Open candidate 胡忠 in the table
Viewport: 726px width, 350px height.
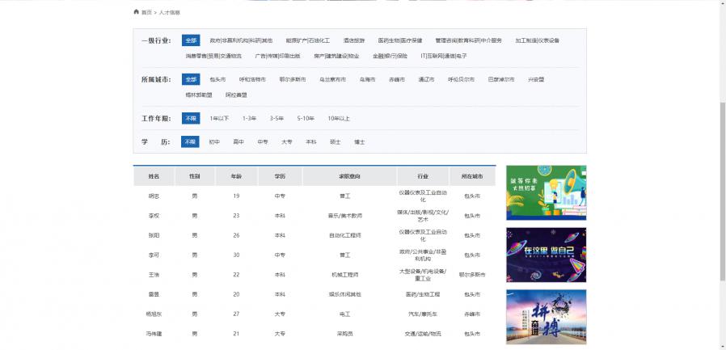tap(154, 196)
